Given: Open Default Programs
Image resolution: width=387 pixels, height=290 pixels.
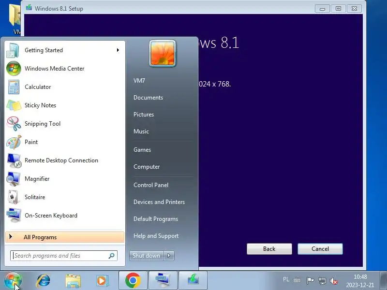Looking at the screenshot, I should point(156,219).
